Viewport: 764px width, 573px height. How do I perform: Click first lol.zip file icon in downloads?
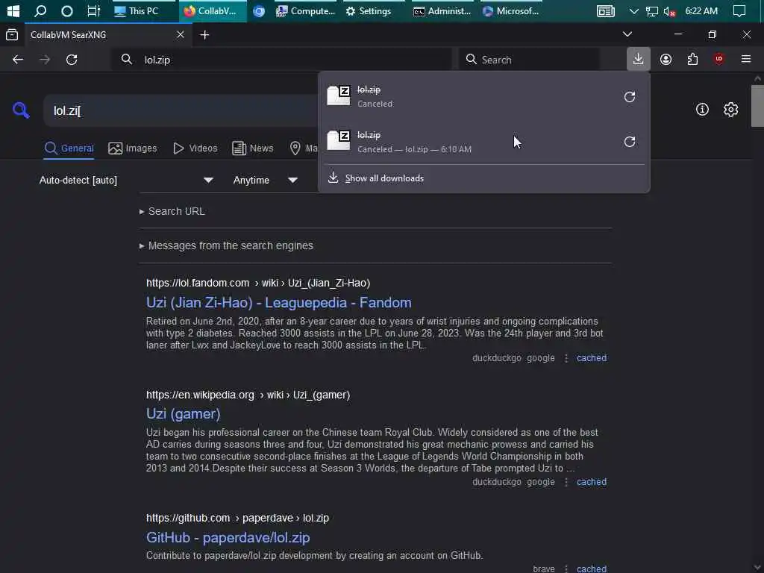(x=339, y=95)
